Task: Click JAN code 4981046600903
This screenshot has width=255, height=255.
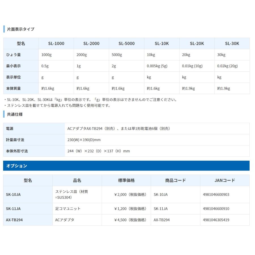Action: [216, 195]
